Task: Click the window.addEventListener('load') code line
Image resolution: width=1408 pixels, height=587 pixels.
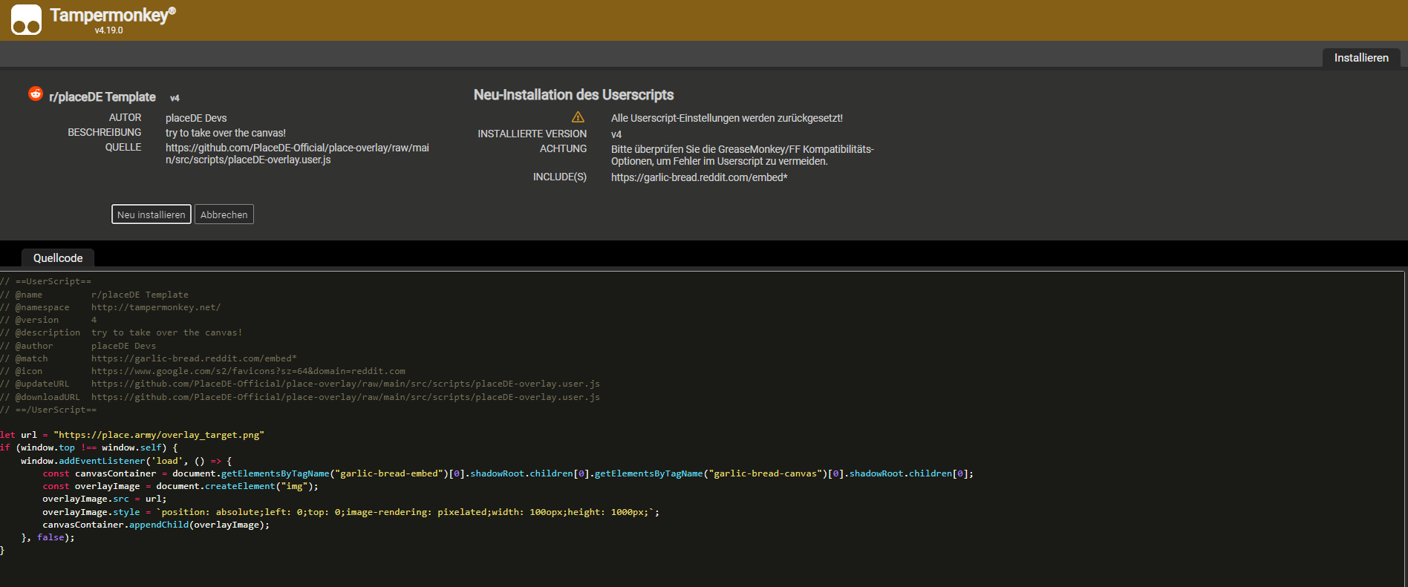Action: [x=126, y=461]
